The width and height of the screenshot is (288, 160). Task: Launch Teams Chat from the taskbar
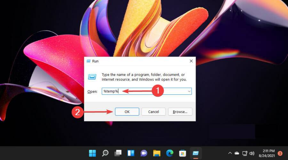click(x=144, y=153)
